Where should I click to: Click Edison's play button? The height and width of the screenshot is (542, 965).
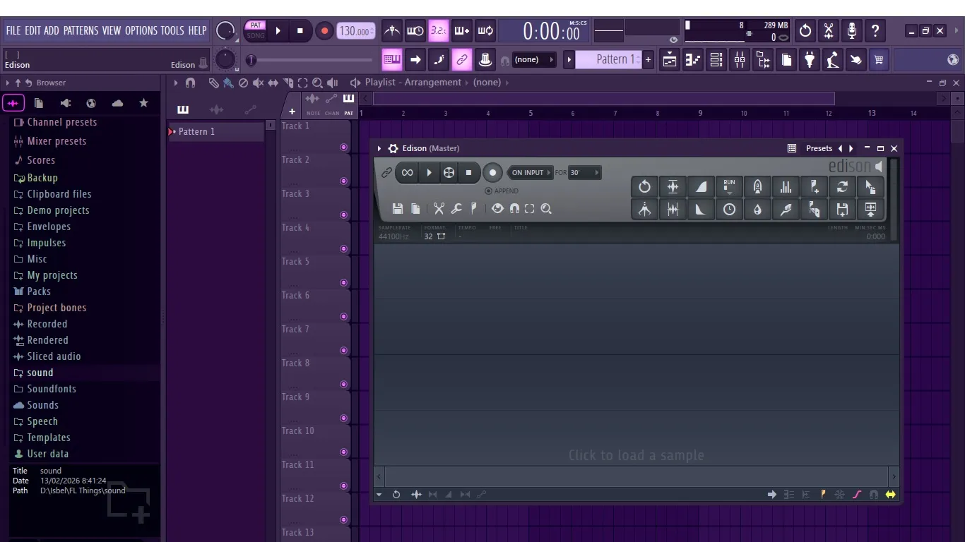click(x=428, y=172)
